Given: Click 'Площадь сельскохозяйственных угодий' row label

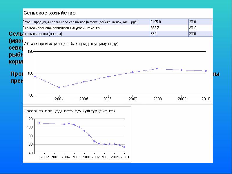Looking at the screenshot, I should [63, 28].
